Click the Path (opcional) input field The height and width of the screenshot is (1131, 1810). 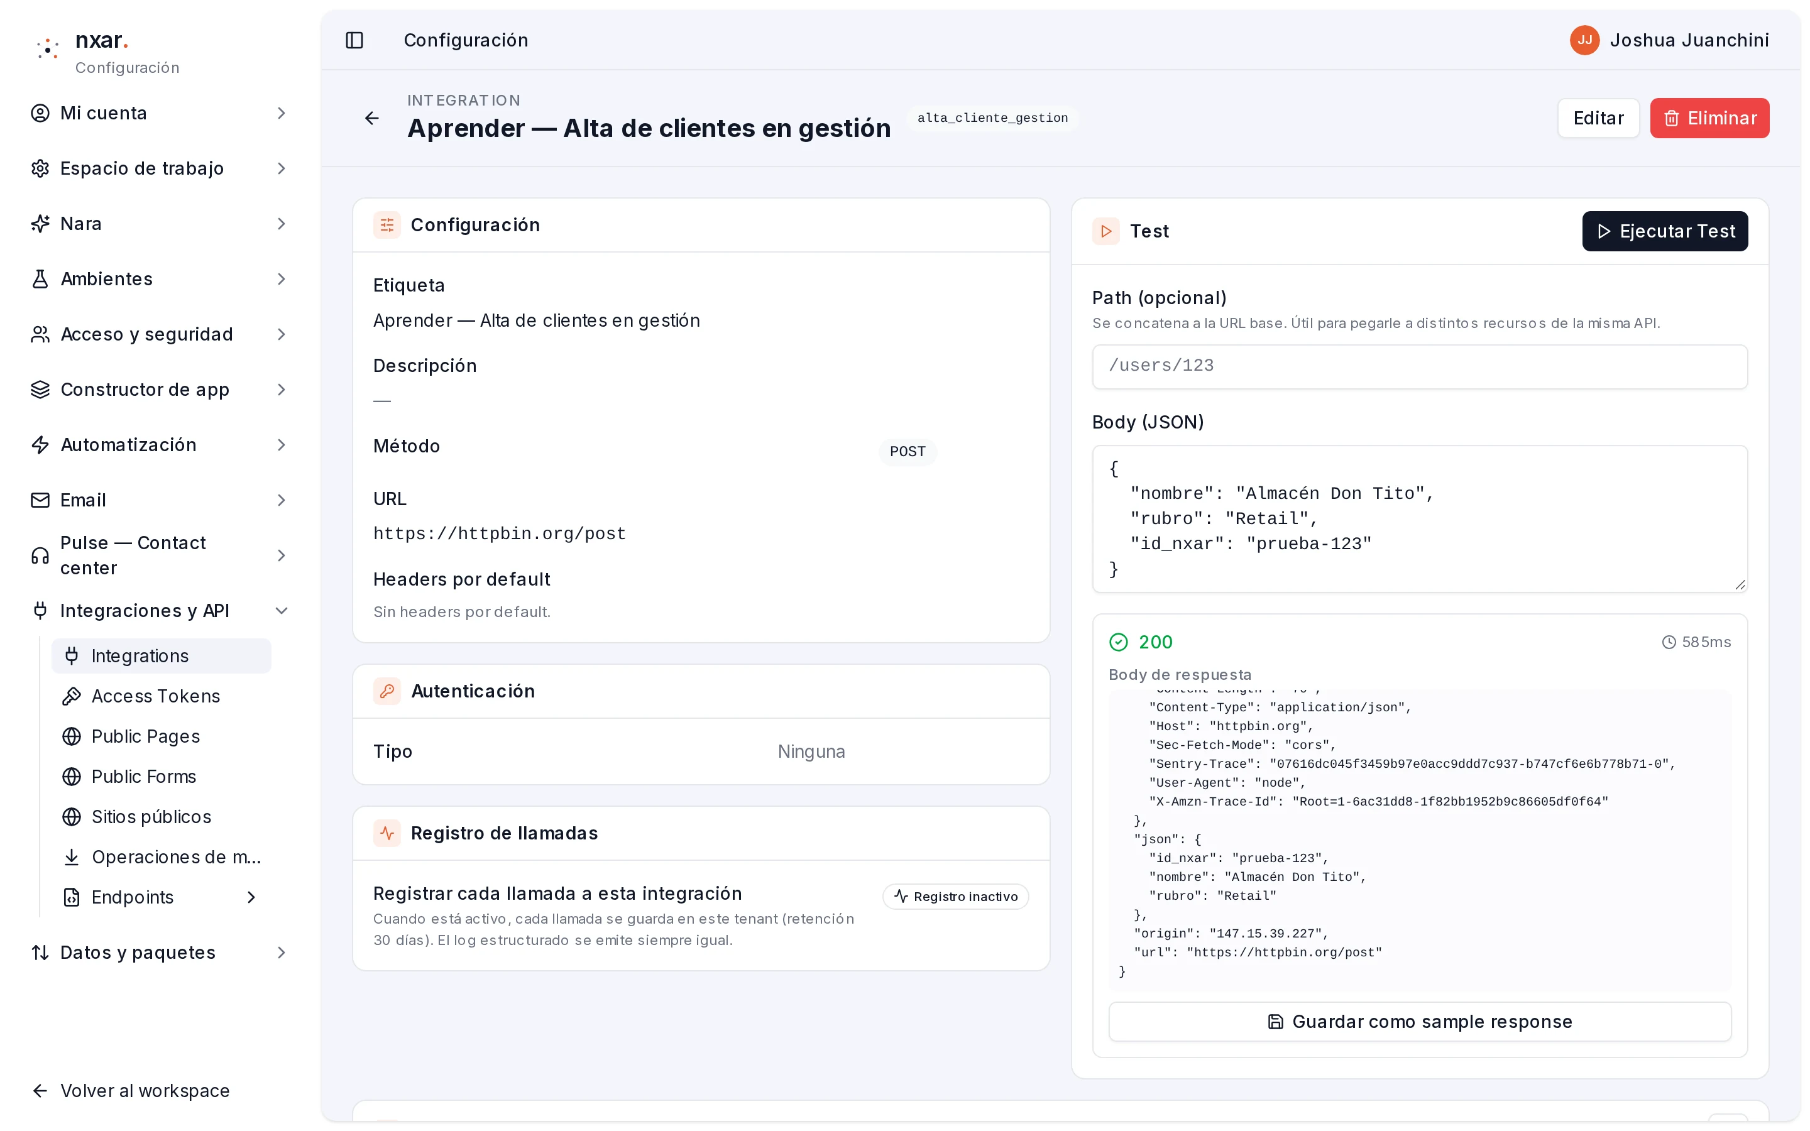(1420, 366)
